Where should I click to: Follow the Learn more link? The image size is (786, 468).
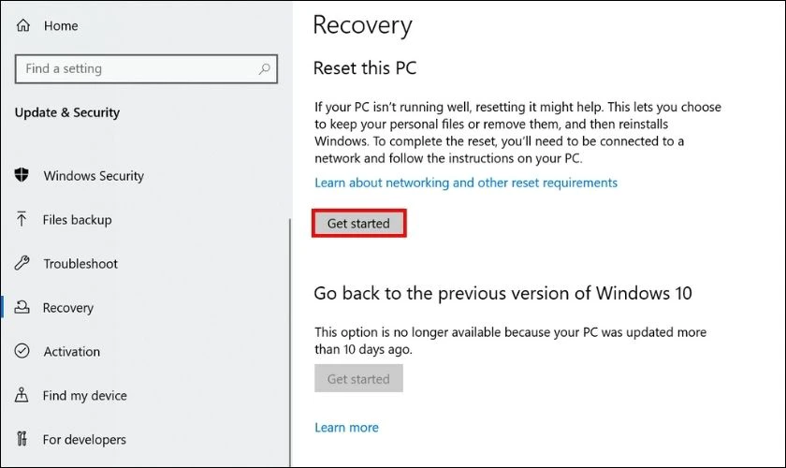pyautogui.click(x=346, y=428)
